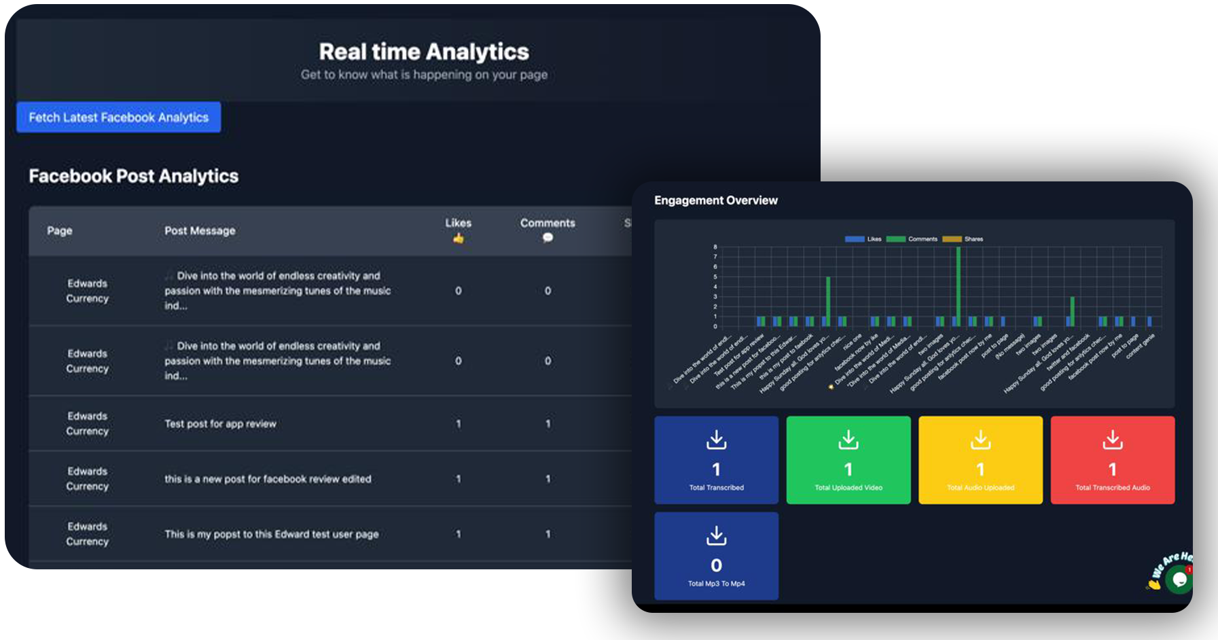Toggle the blue Likes legend swatch
This screenshot has height=640, width=1218.
[x=854, y=239]
